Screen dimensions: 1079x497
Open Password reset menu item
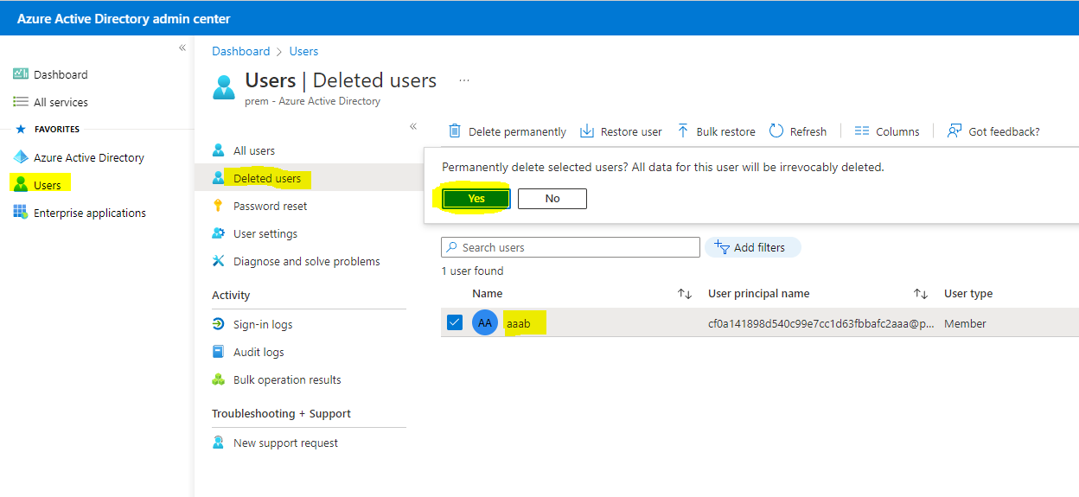(x=271, y=206)
